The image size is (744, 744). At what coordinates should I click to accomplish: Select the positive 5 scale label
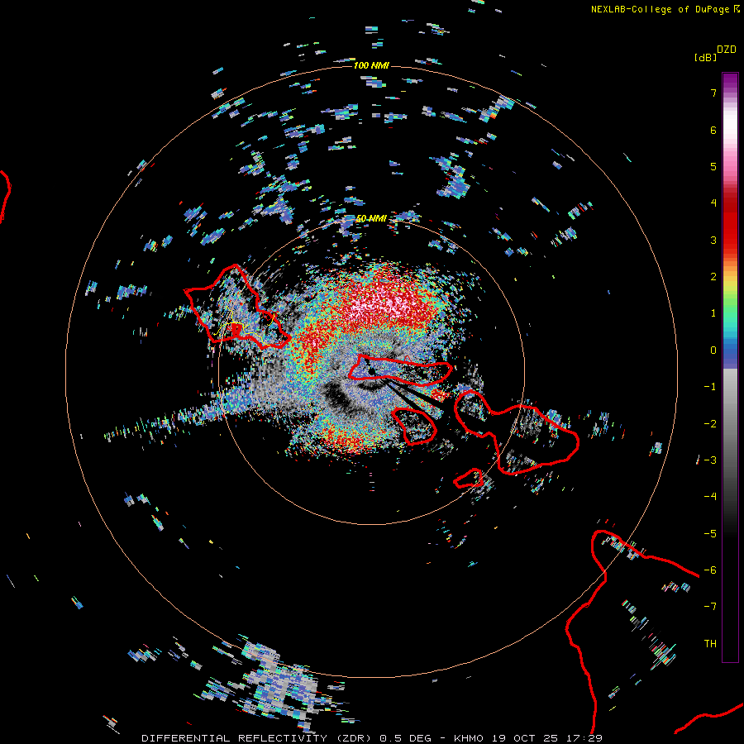click(x=713, y=166)
